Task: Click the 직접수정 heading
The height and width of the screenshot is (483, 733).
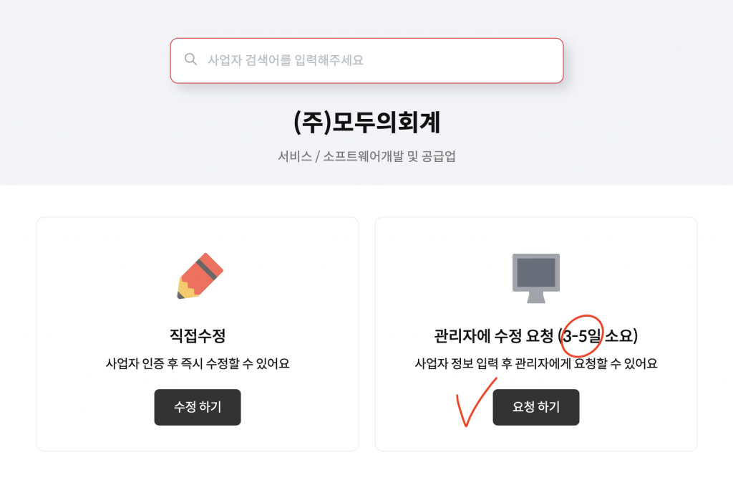Action: 198,335
